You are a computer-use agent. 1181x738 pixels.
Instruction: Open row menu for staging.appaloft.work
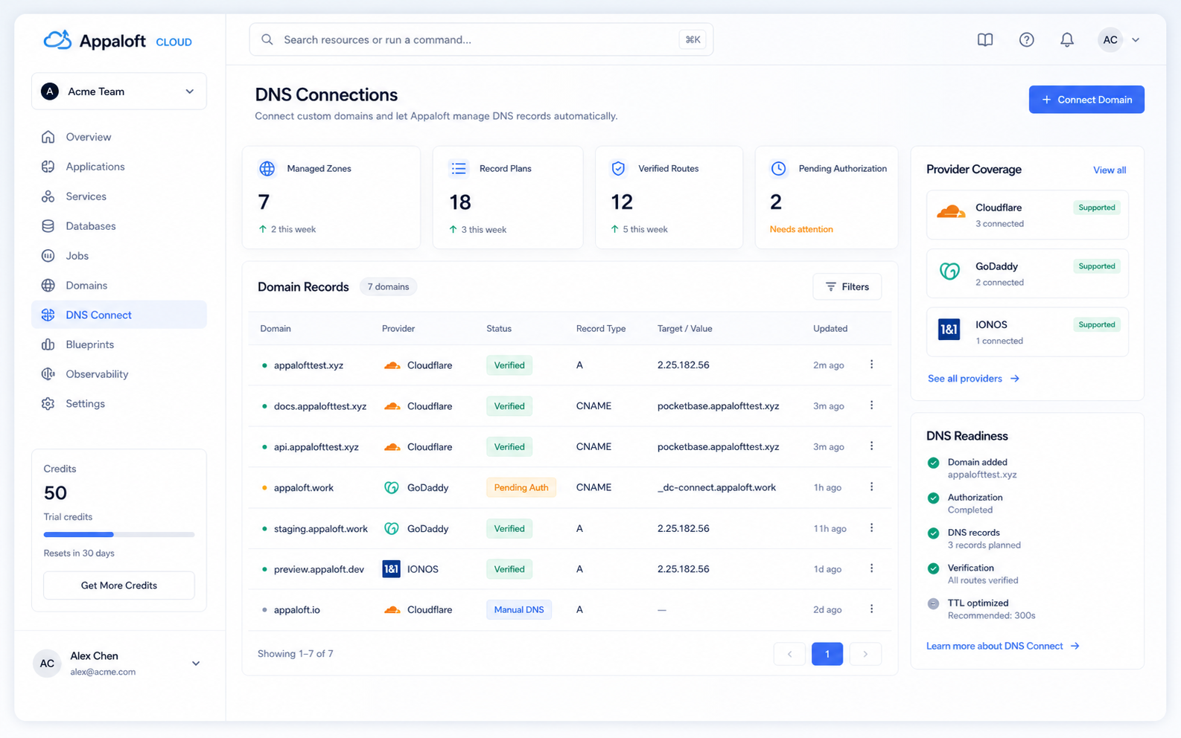pyautogui.click(x=871, y=528)
